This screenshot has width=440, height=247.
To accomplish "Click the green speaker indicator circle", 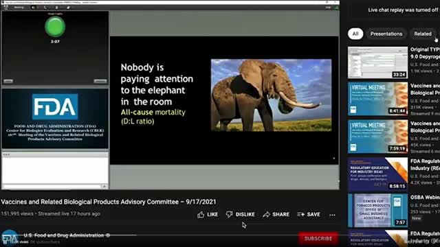I will [x=55, y=27].
